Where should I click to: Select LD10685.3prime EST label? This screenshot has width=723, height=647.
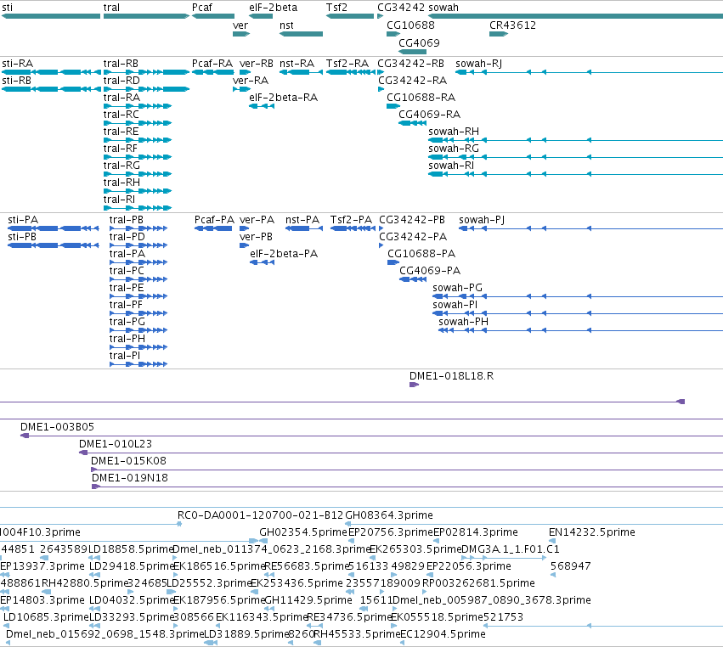point(46,617)
